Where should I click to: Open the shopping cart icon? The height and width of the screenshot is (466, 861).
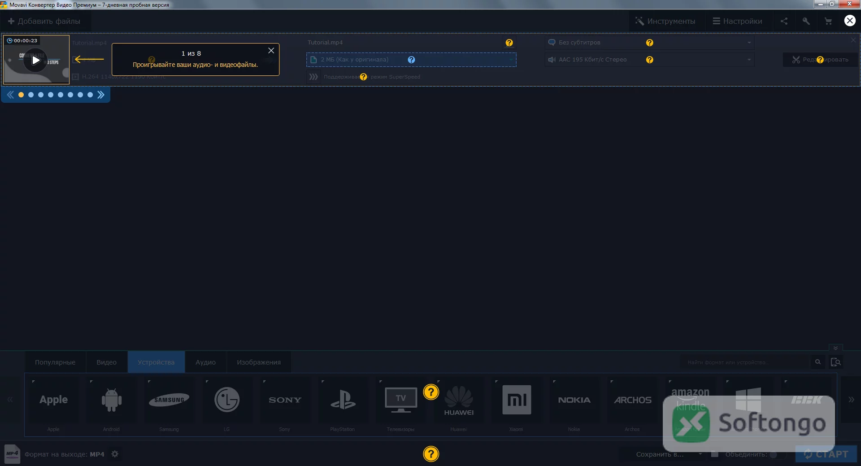[828, 21]
